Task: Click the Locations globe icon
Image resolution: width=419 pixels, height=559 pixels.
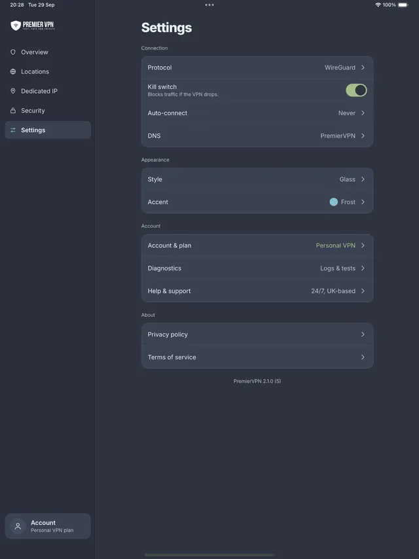Action: 13,71
